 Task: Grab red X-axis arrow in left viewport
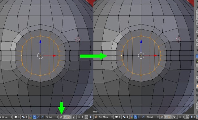54,56
